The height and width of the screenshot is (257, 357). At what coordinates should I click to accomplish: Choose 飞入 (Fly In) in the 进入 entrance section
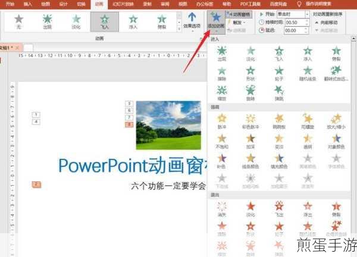click(x=279, y=54)
